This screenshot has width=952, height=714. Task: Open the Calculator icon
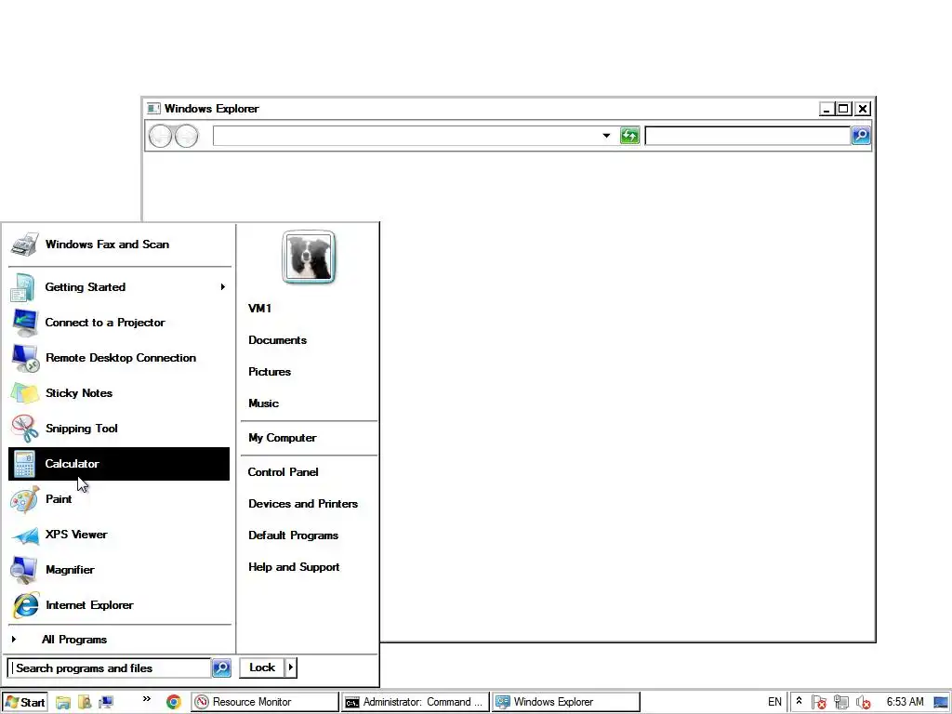(x=25, y=464)
